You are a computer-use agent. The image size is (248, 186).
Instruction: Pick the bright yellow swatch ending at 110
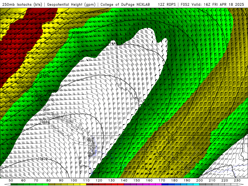pyautogui.click(x=83, y=184)
